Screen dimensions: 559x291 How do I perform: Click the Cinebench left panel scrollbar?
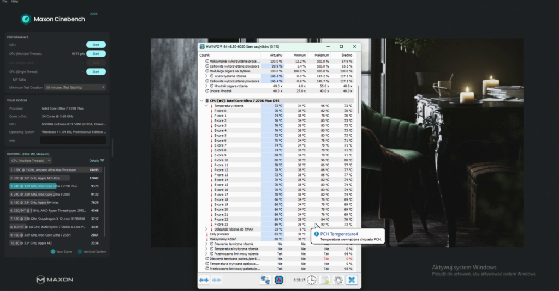pos(112,148)
